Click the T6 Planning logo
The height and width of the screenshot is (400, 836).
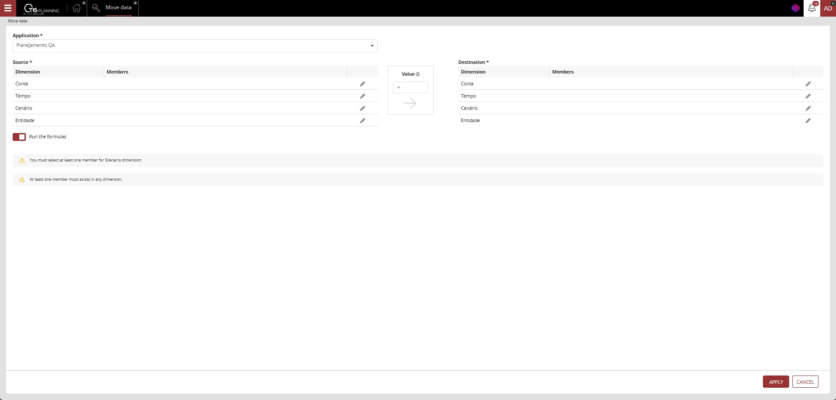[x=42, y=9]
